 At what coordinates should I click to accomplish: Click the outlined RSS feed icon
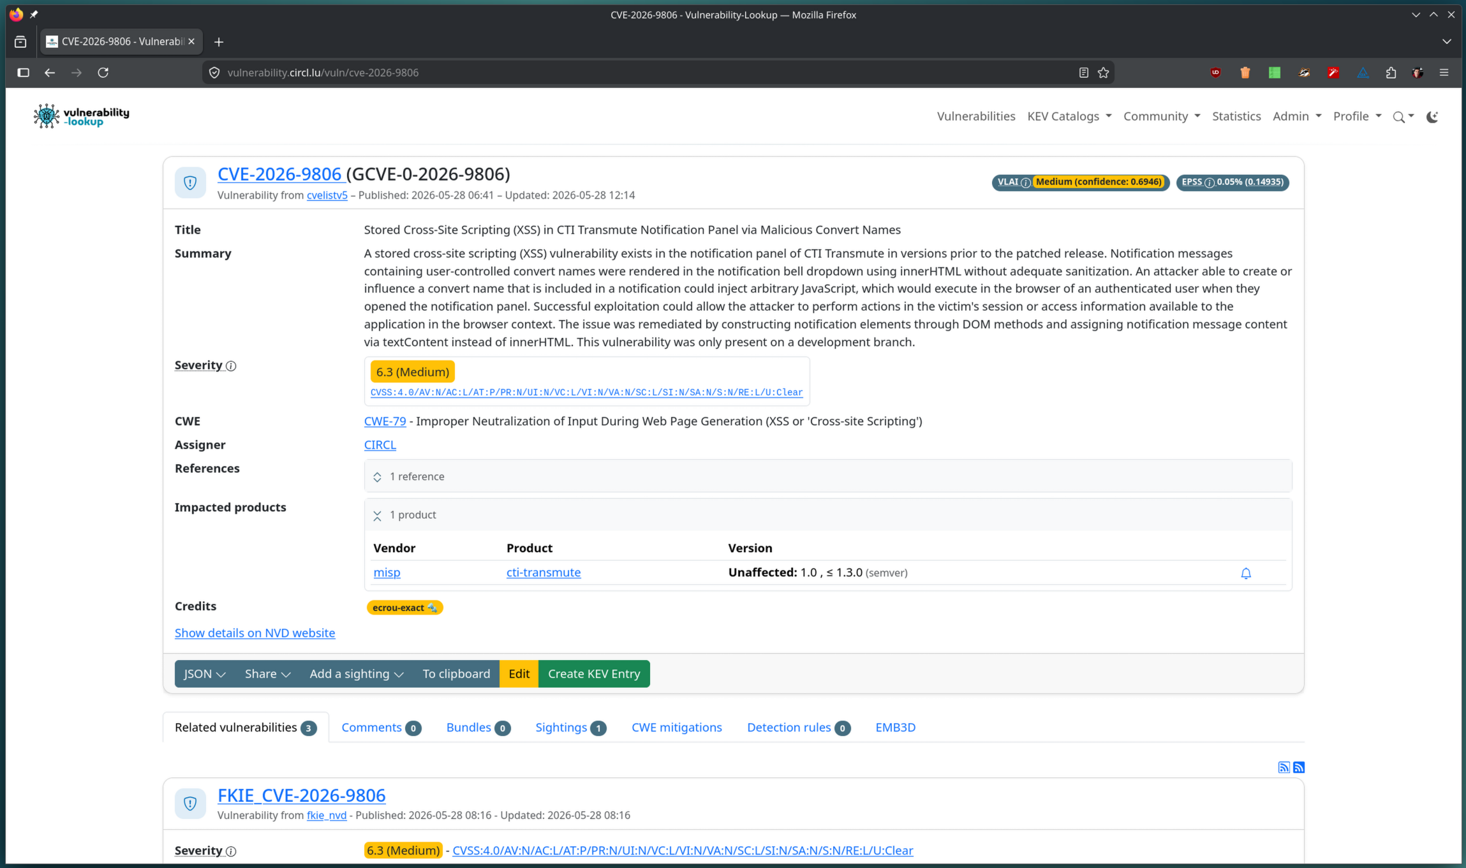1284,767
